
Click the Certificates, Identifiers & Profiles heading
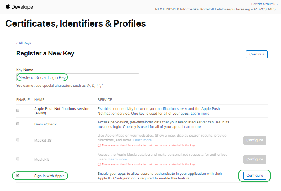coord(76,24)
